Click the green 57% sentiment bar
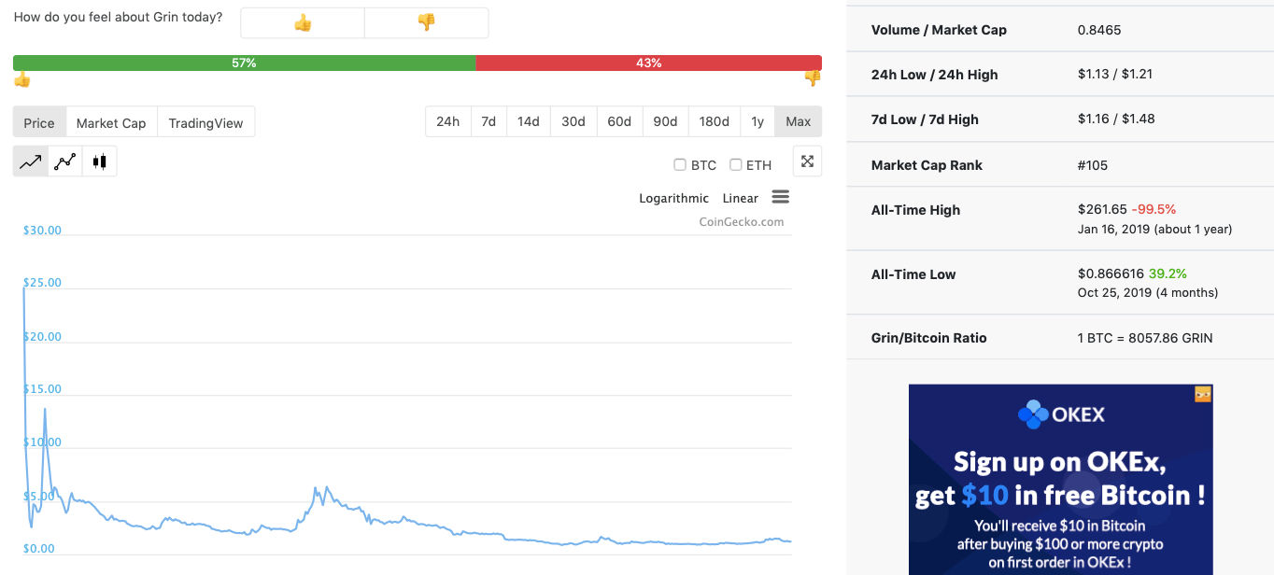The image size is (1274, 575). click(x=244, y=63)
